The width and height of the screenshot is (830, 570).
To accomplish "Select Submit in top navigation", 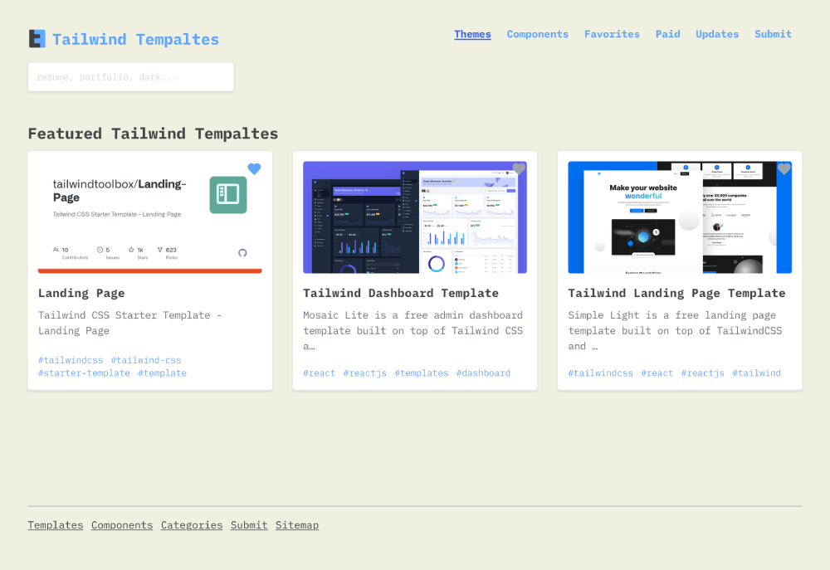I will [773, 34].
